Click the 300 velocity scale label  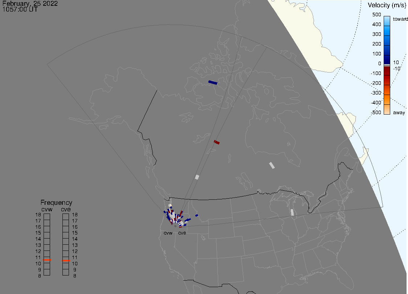[376, 34]
